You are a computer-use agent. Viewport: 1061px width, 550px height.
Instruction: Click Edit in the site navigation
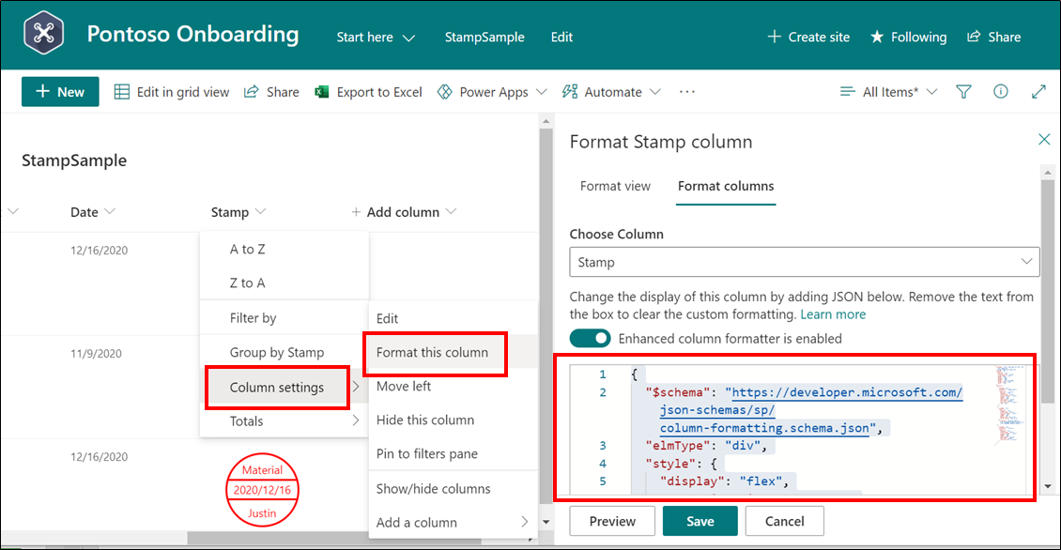[x=561, y=38]
